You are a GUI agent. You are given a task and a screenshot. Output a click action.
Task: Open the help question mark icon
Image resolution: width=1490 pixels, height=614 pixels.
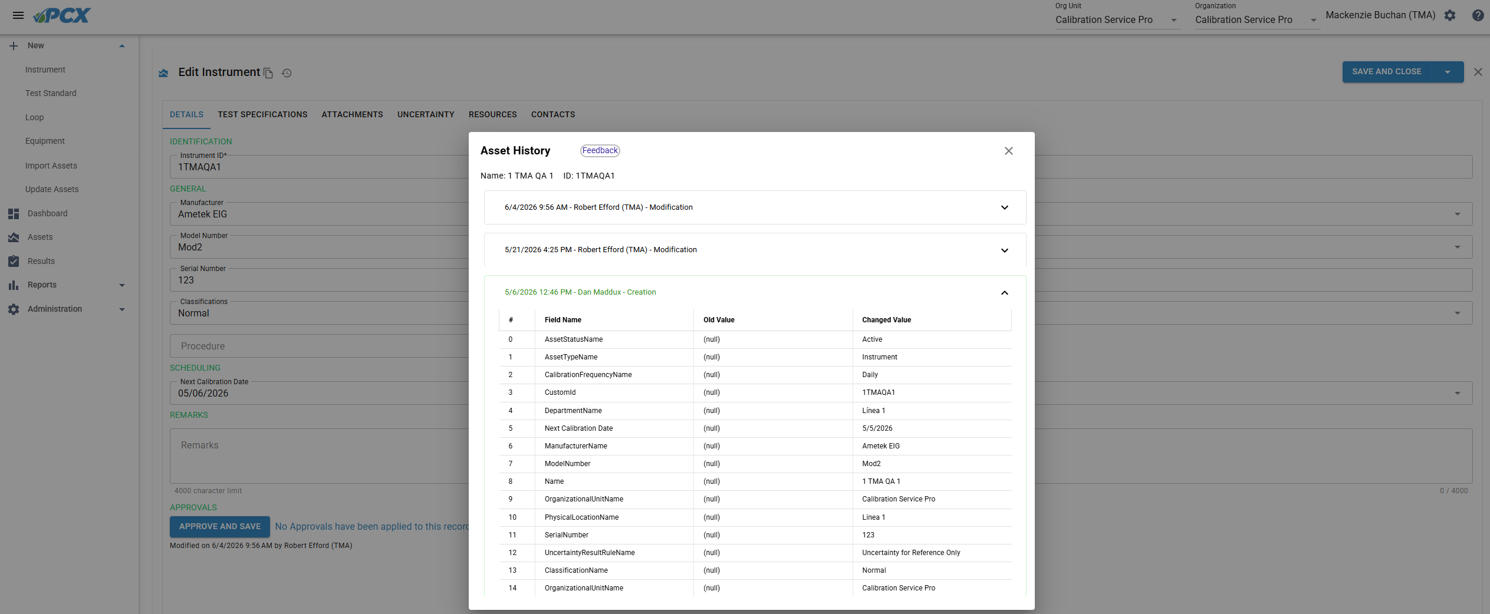[x=1478, y=16]
